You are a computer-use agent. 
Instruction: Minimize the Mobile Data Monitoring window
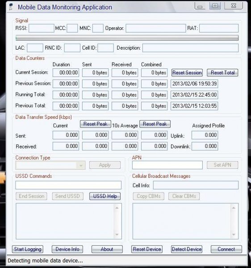tap(200, 6)
